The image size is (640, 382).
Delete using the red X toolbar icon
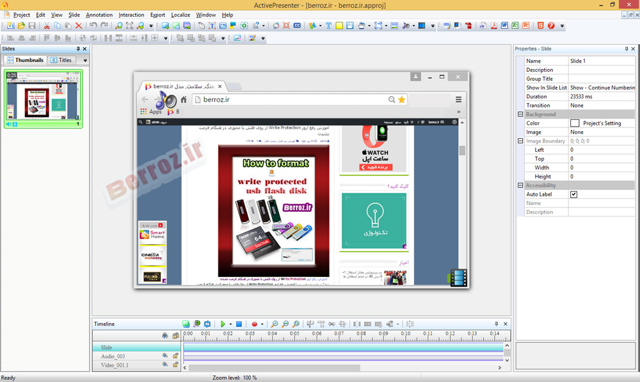point(79,26)
